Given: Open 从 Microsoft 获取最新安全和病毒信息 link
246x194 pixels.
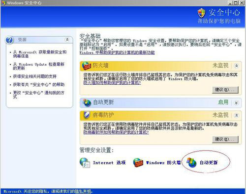Looking at the screenshot, I should 40,54.
